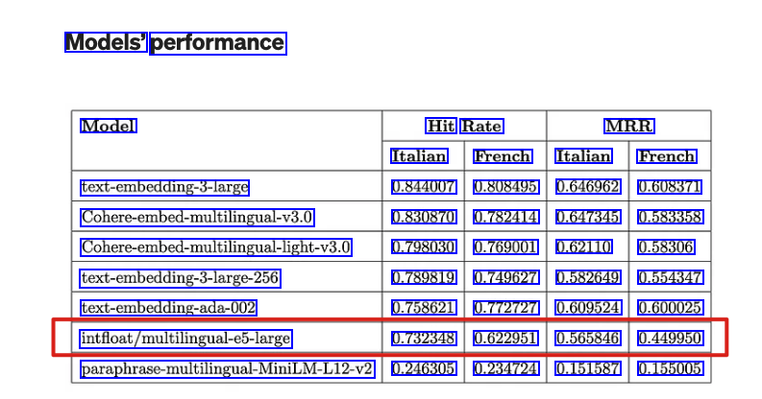Screen dimensions: 762x399
Task: Click the 0.732348 value in highlighted row
Action: coord(424,339)
